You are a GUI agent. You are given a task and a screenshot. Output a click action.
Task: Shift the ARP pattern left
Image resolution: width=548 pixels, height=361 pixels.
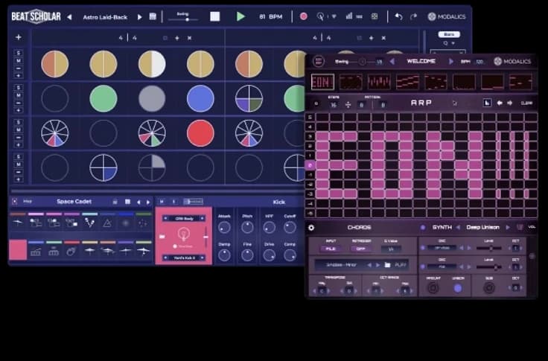(500, 103)
